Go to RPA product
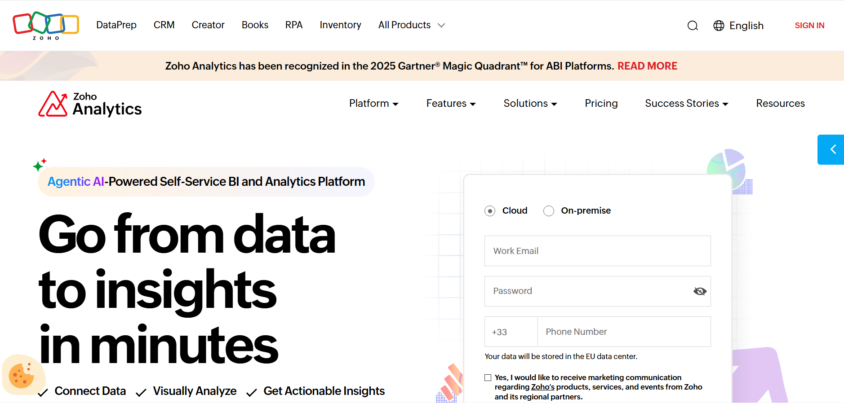 point(294,25)
